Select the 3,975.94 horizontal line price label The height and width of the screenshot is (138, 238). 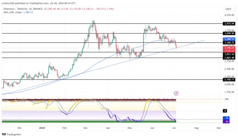point(229,24)
